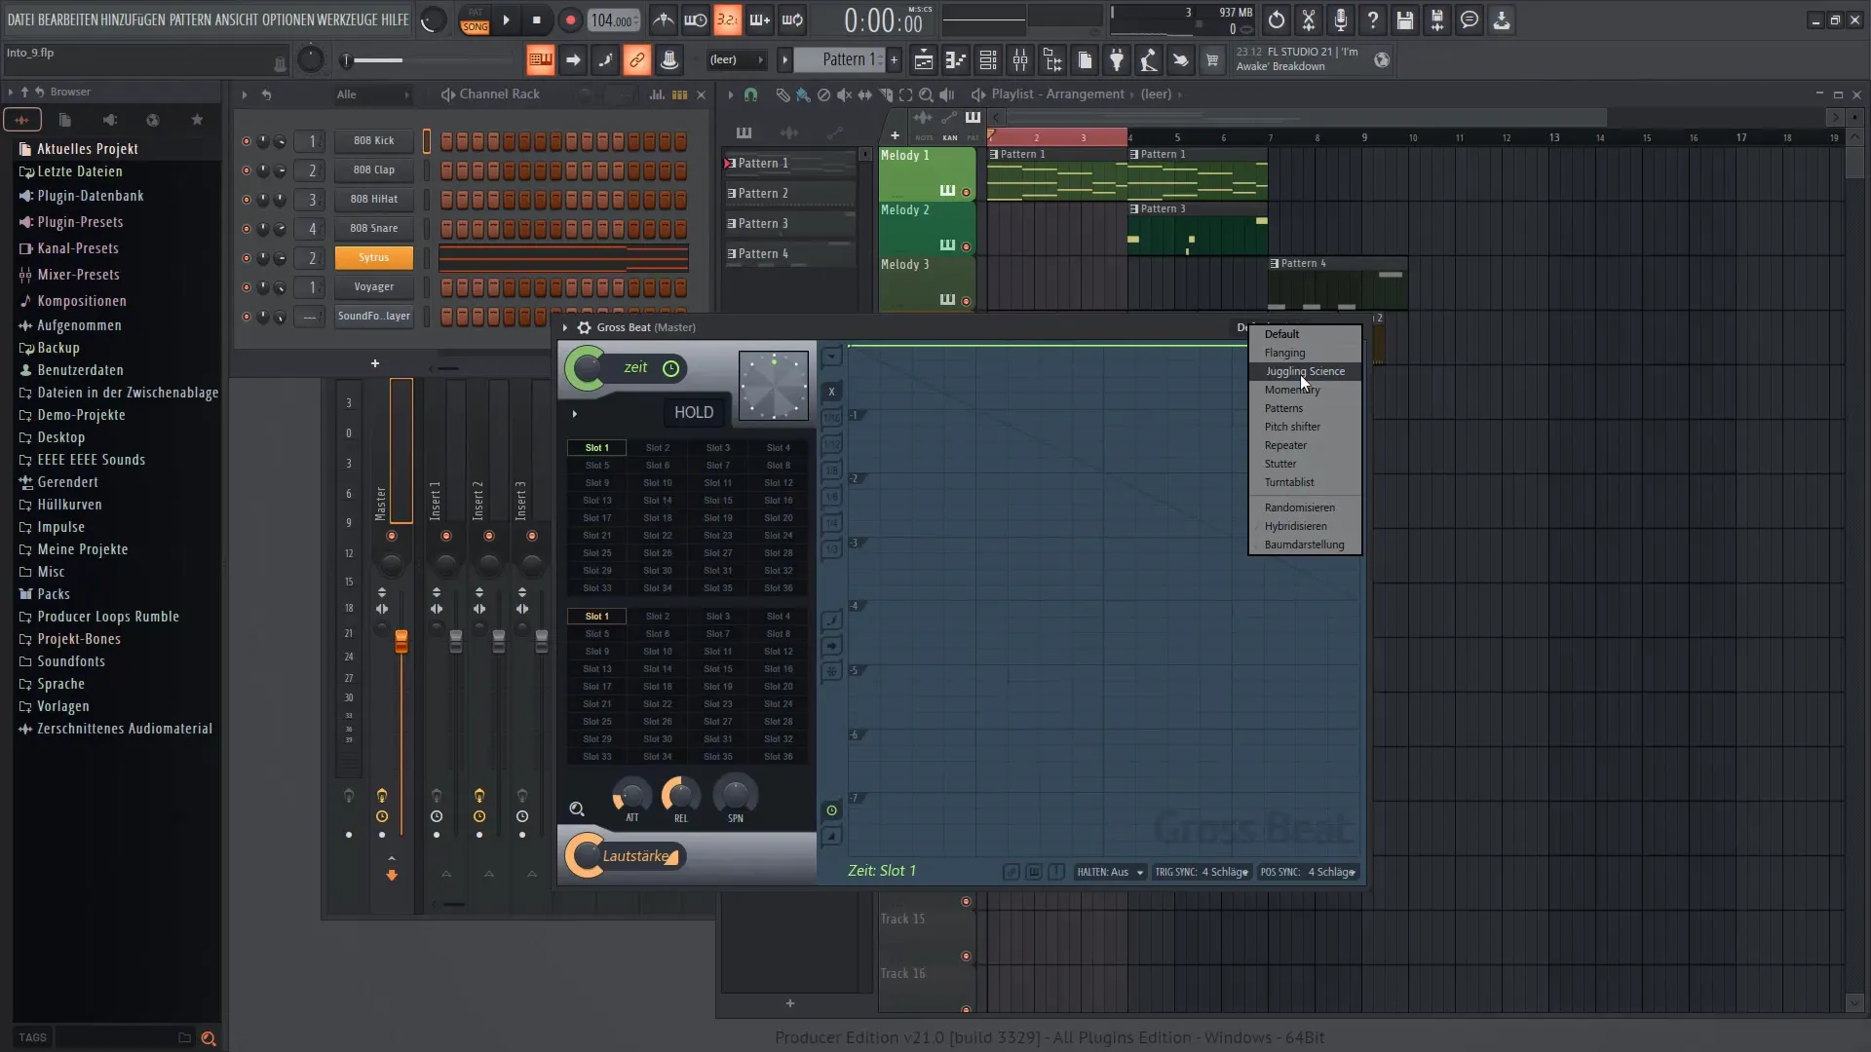Viewport: 1871px width, 1052px height.
Task: Expand the Meine Projekte folder
Action: pos(82,548)
